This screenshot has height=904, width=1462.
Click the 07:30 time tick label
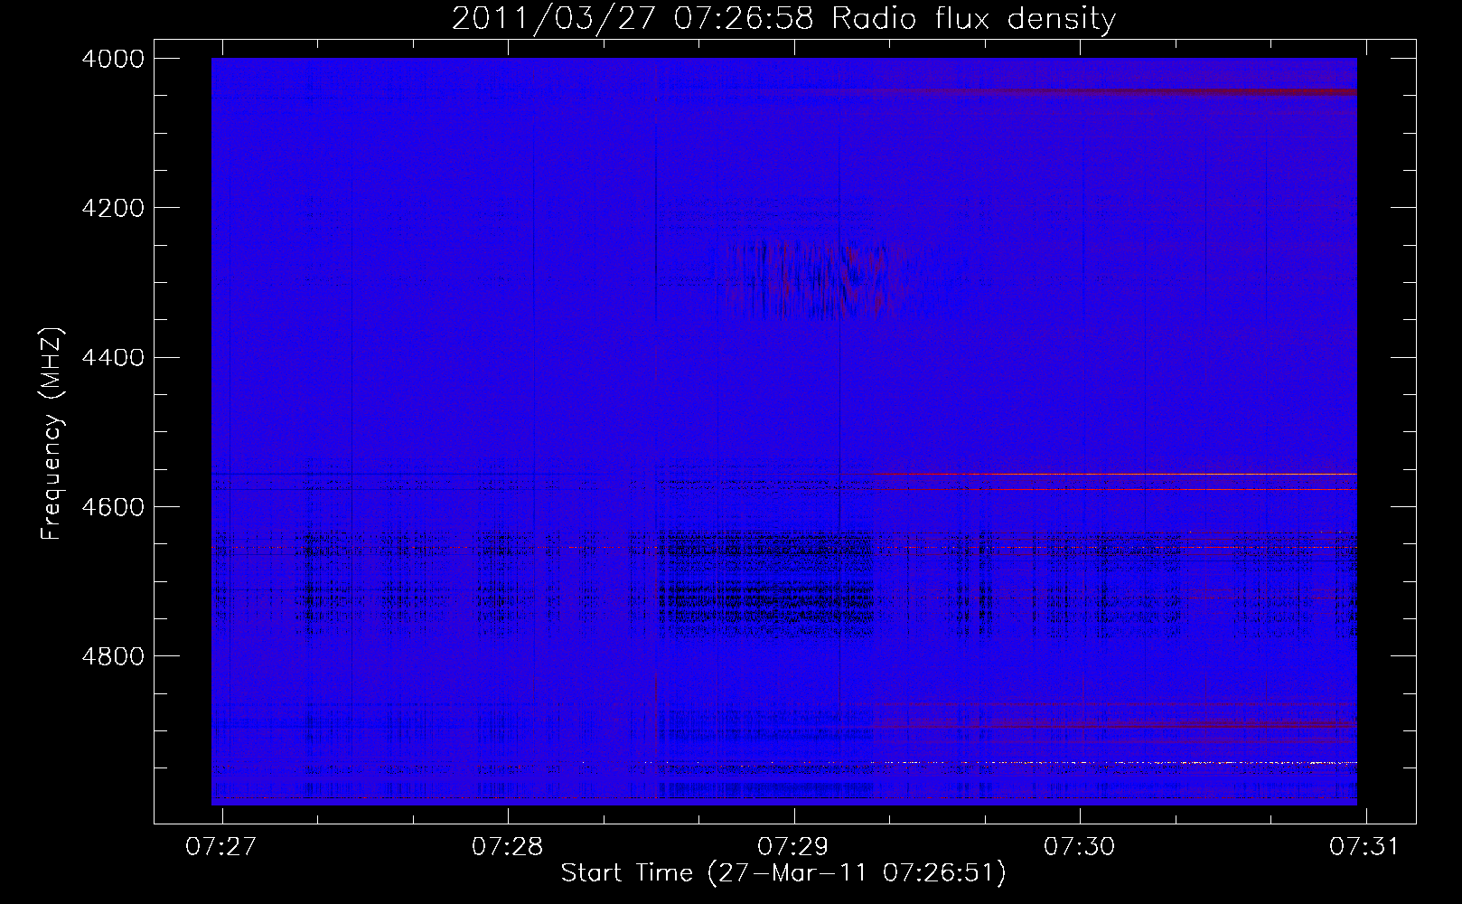(x=1080, y=846)
